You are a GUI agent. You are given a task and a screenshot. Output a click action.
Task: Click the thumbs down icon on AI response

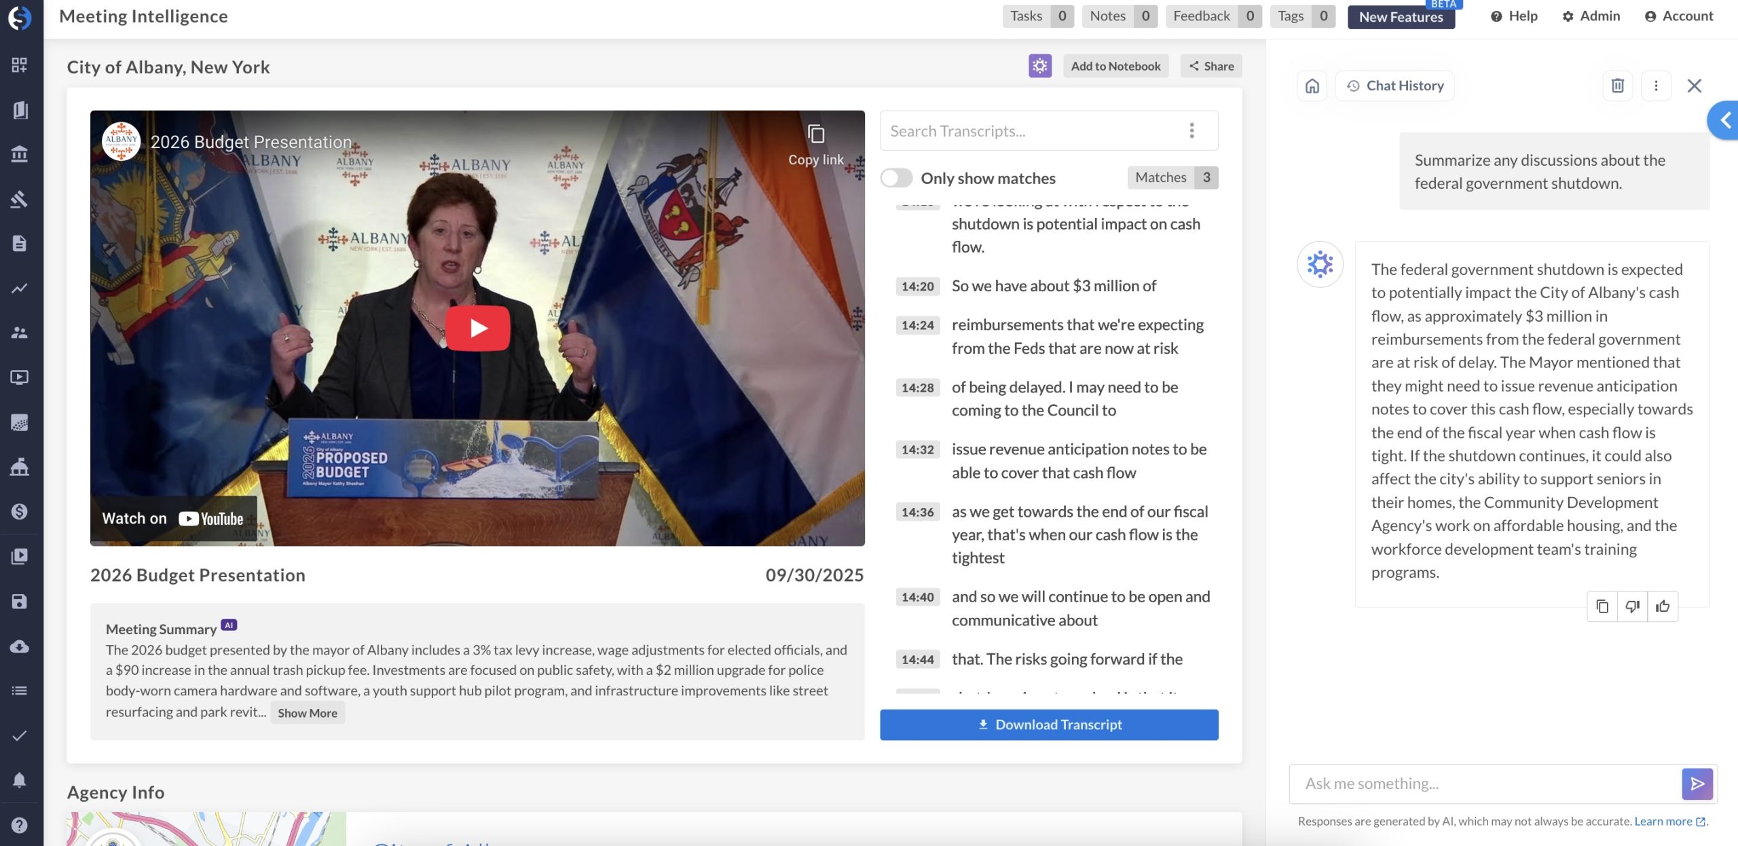click(1632, 606)
